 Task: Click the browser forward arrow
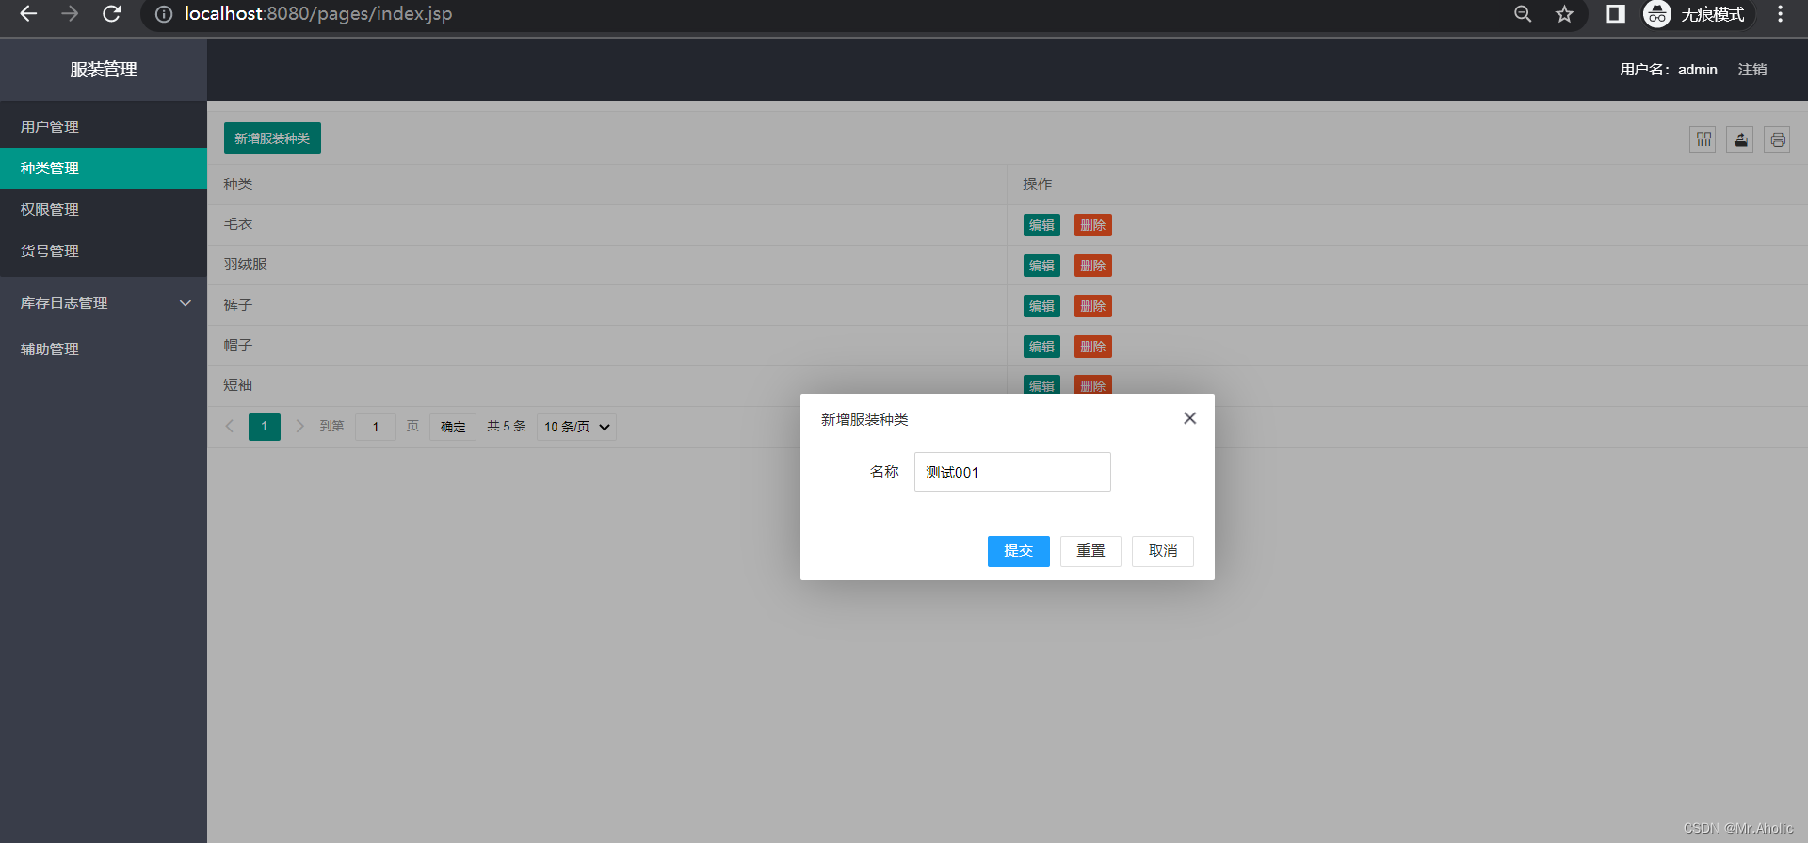[70, 14]
